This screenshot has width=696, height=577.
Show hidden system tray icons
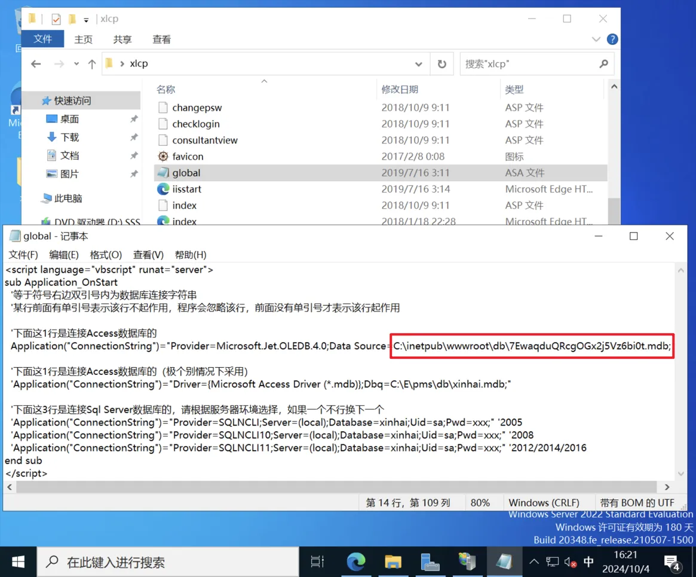click(x=534, y=562)
